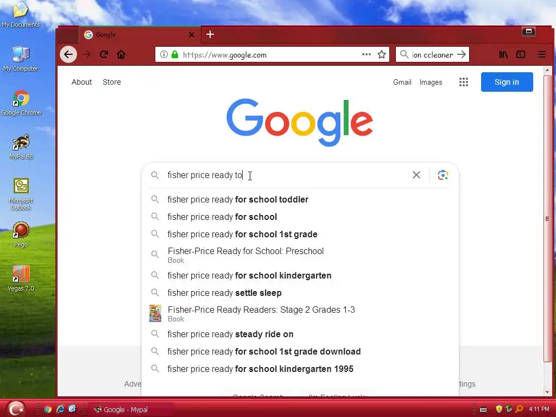Select Pego desktop shortcut
The width and height of the screenshot is (556, 417).
point(21,235)
